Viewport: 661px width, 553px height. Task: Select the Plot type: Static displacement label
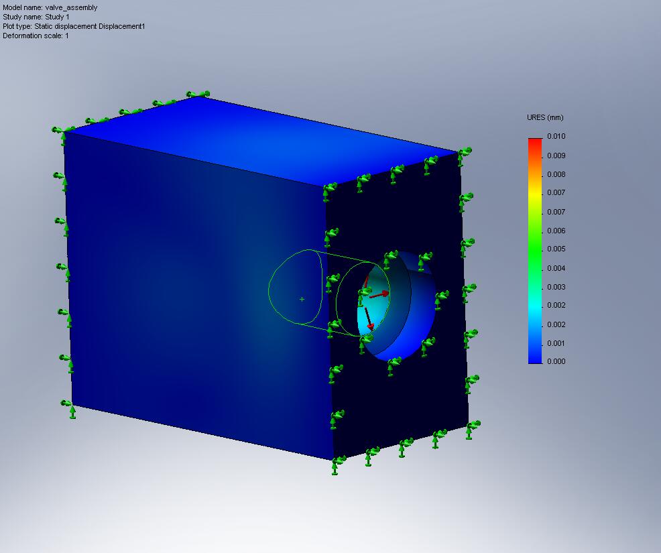[74, 26]
